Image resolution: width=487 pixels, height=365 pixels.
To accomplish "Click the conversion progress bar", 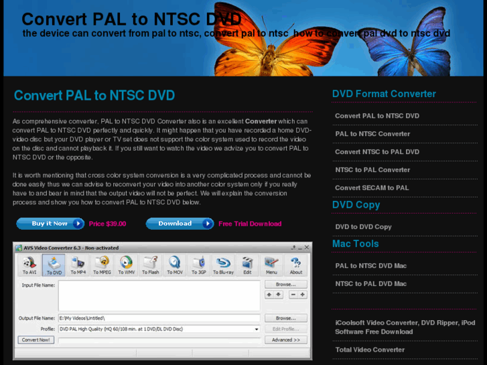I will [159, 340].
